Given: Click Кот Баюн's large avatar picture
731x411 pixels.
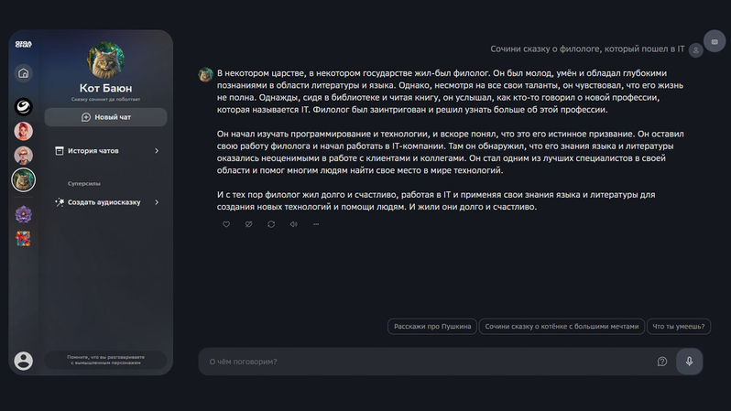Looking at the screenshot, I should pyautogui.click(x=106, y=60).
